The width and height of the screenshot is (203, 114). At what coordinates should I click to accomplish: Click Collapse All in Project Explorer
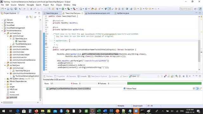tap(27, 17)
